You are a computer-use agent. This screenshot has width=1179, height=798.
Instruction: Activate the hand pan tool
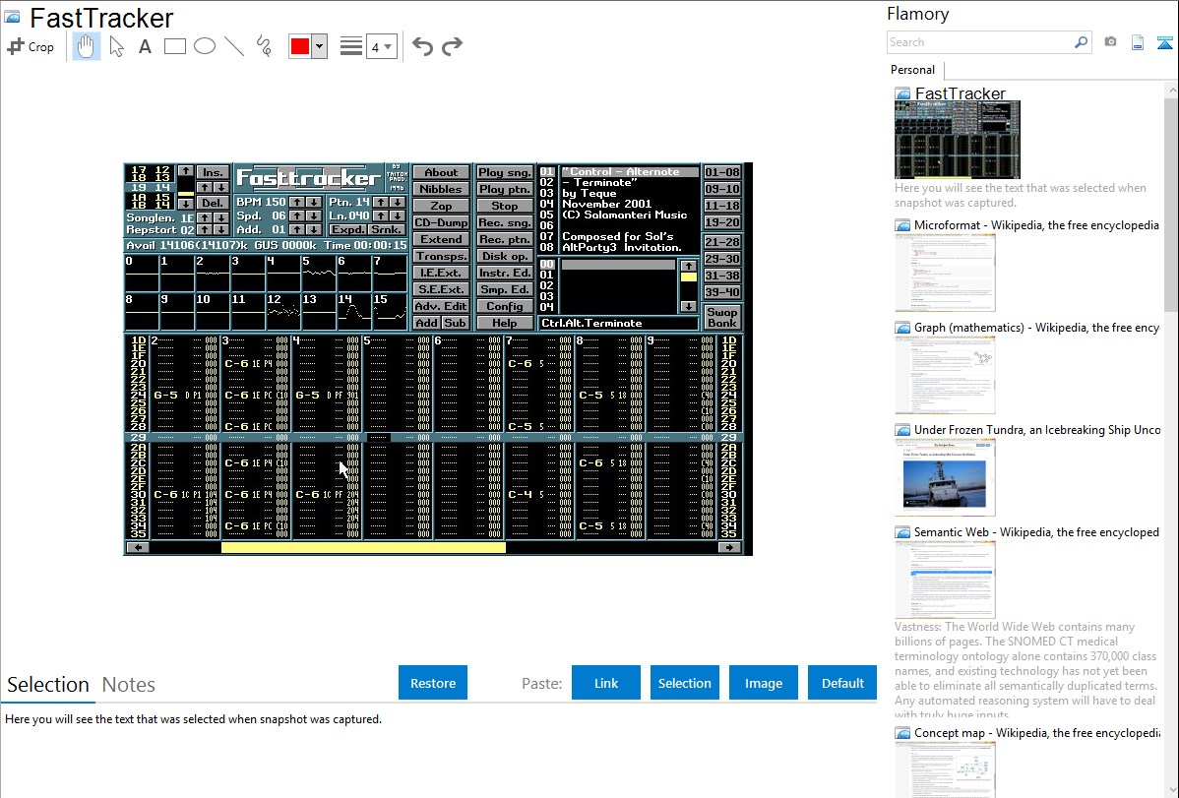87,46
